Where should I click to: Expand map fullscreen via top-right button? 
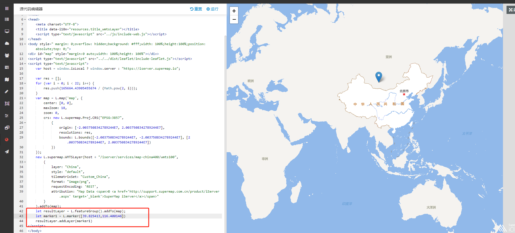click(x=511, y=10)
